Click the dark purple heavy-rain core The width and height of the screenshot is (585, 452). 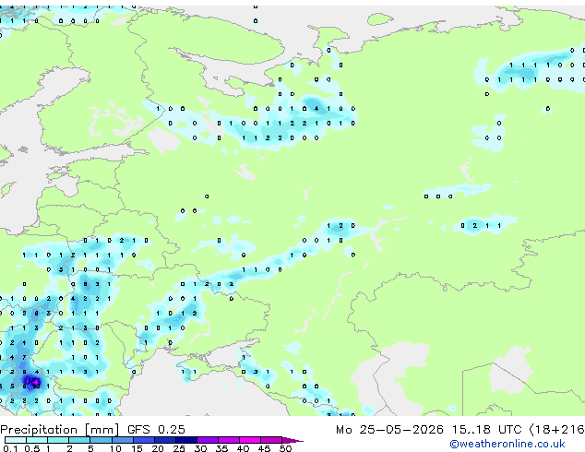(30, 382)
